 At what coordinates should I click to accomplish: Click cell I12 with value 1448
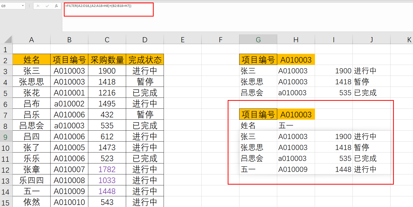pos(334,169)
